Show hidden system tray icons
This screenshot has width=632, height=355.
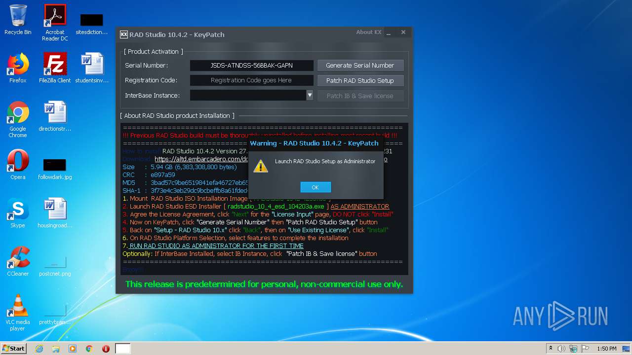click(x=551, y=349)
